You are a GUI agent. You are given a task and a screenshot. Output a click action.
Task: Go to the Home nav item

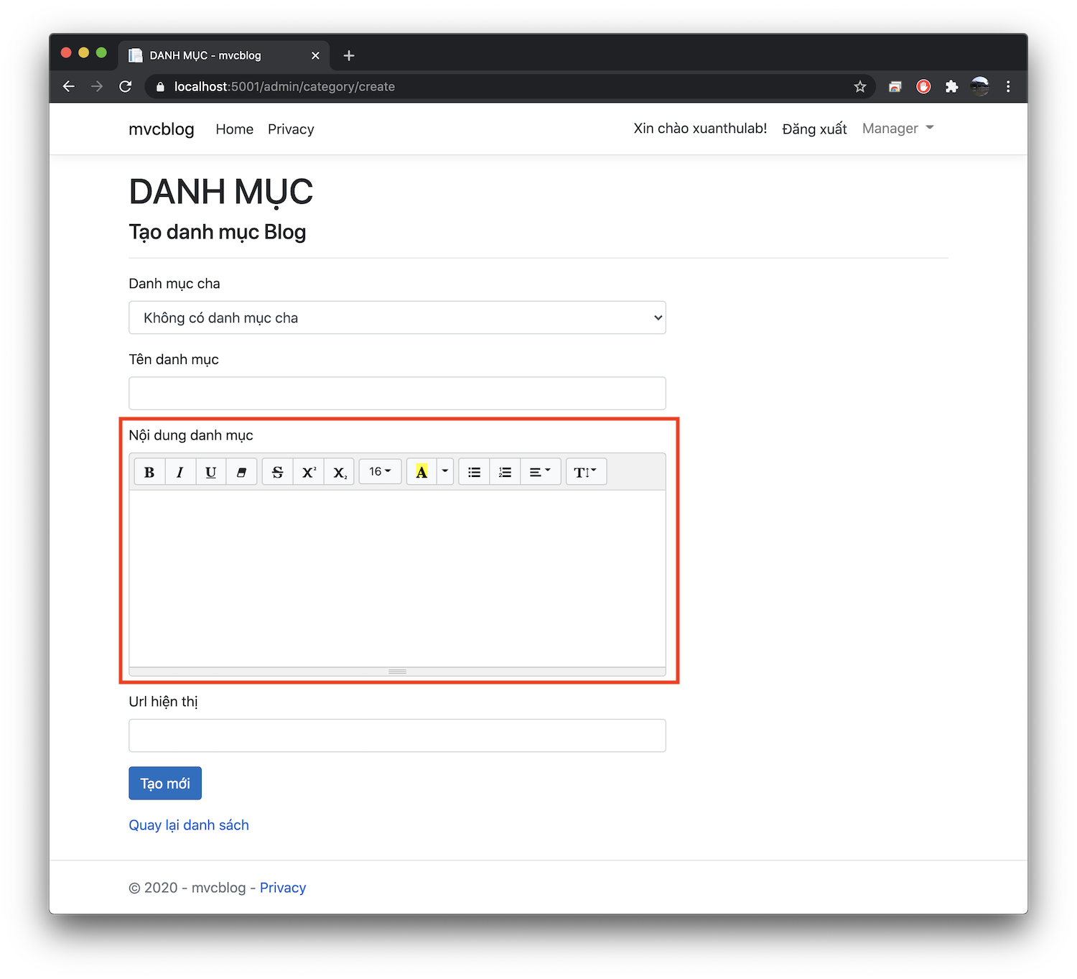coord(235,129)
